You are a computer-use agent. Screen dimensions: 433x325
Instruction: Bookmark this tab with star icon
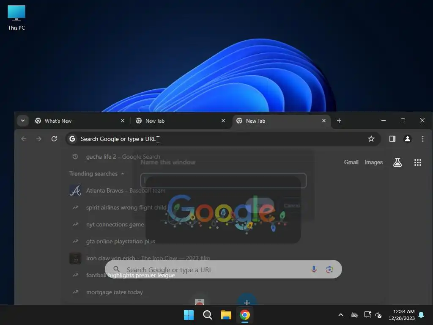(x=371, y=139)
